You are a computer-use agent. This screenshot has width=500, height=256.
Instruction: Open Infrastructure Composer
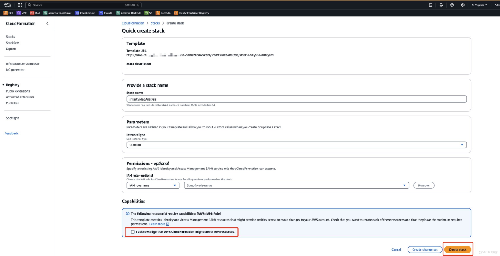tap(23, 64)
